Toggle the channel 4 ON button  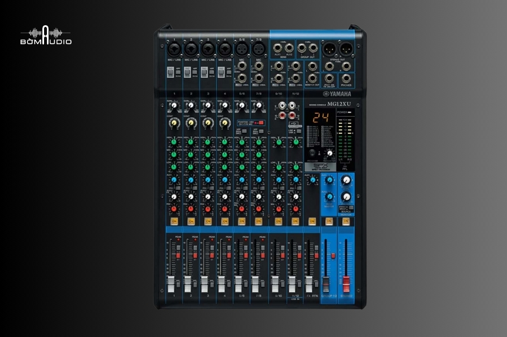(225, 221)
